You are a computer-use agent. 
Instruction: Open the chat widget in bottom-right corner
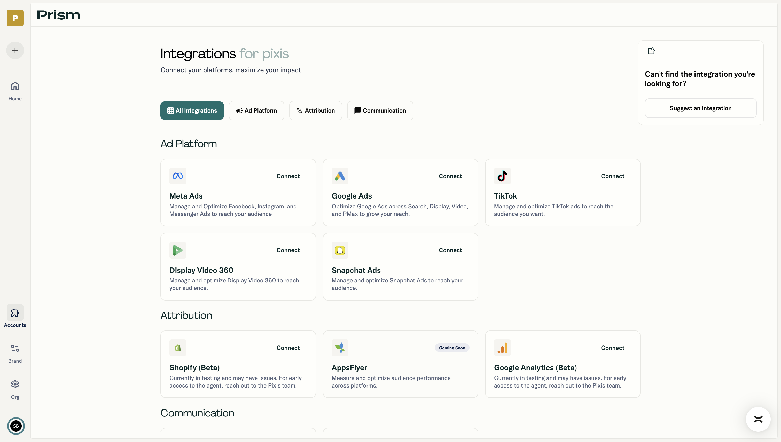[x=758, y=419]
